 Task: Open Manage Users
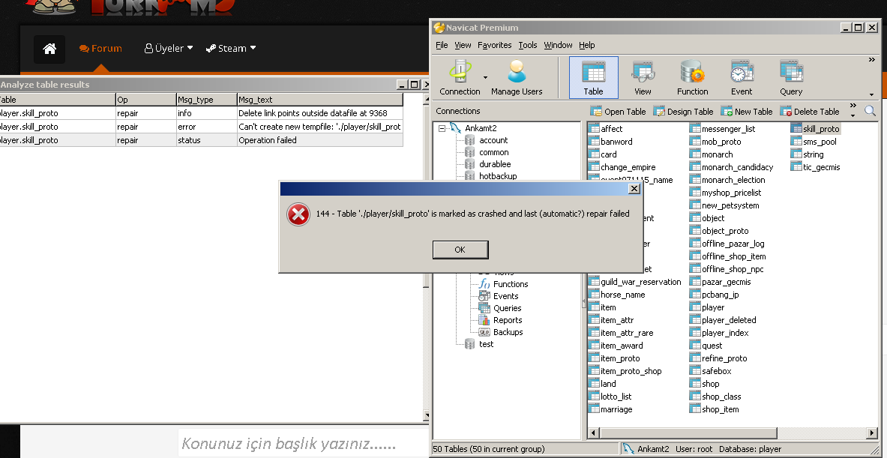517,77
